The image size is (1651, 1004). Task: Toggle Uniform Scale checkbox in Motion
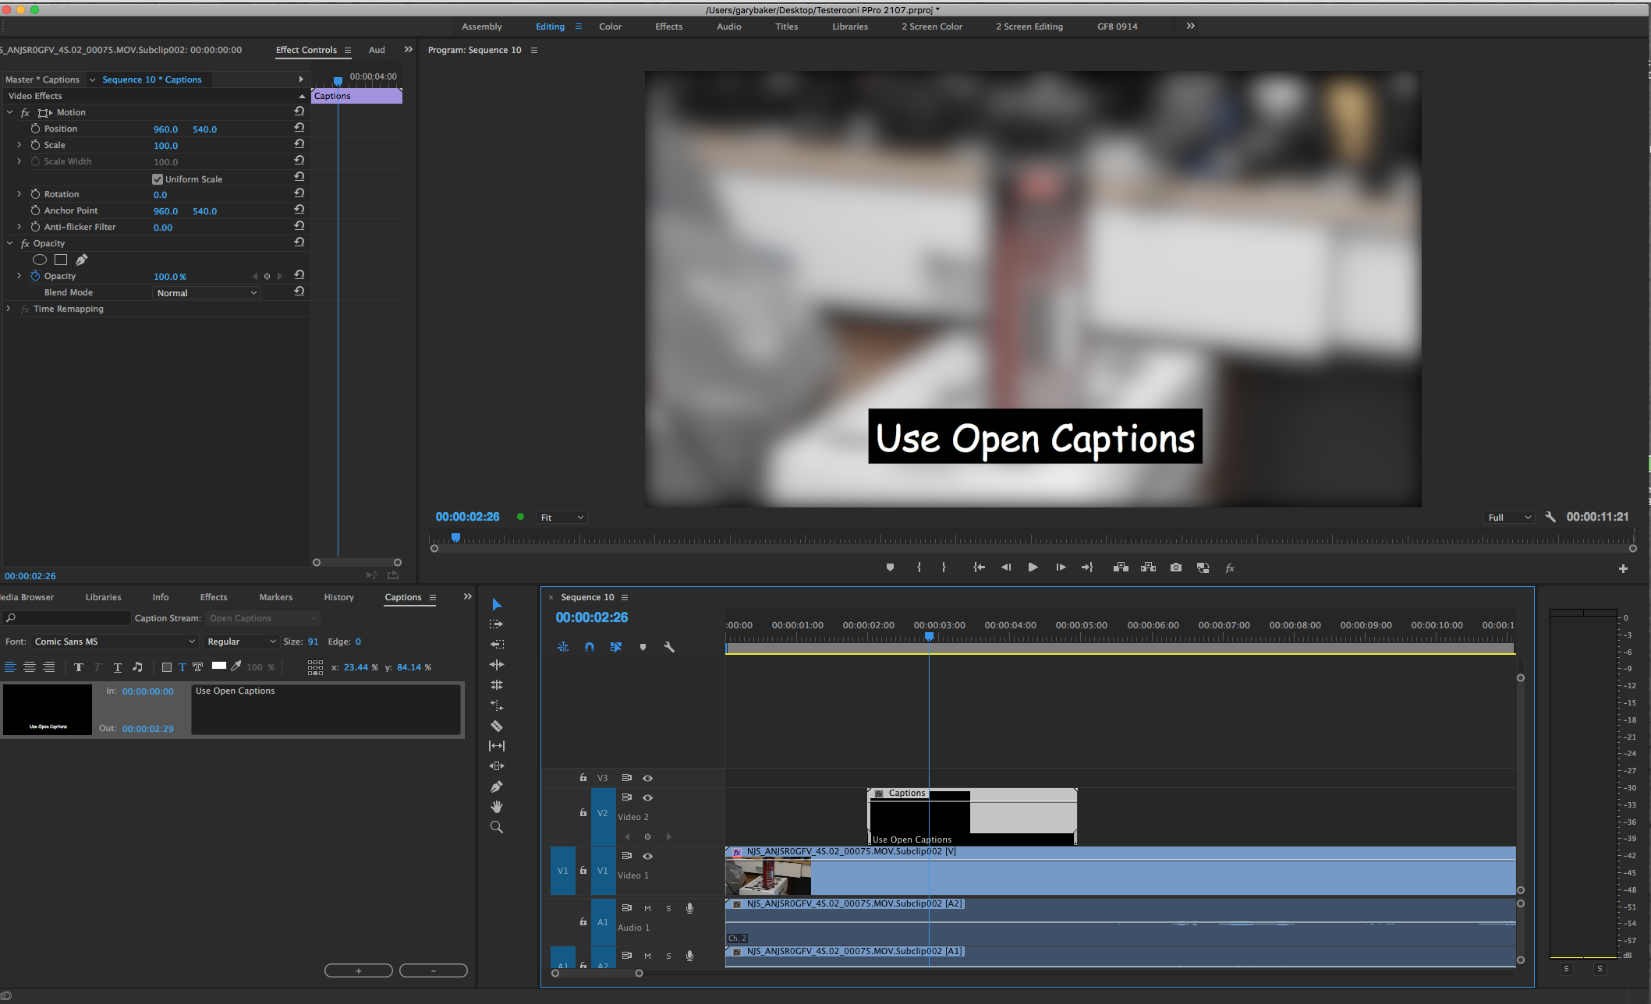click(x=157, y=179)
